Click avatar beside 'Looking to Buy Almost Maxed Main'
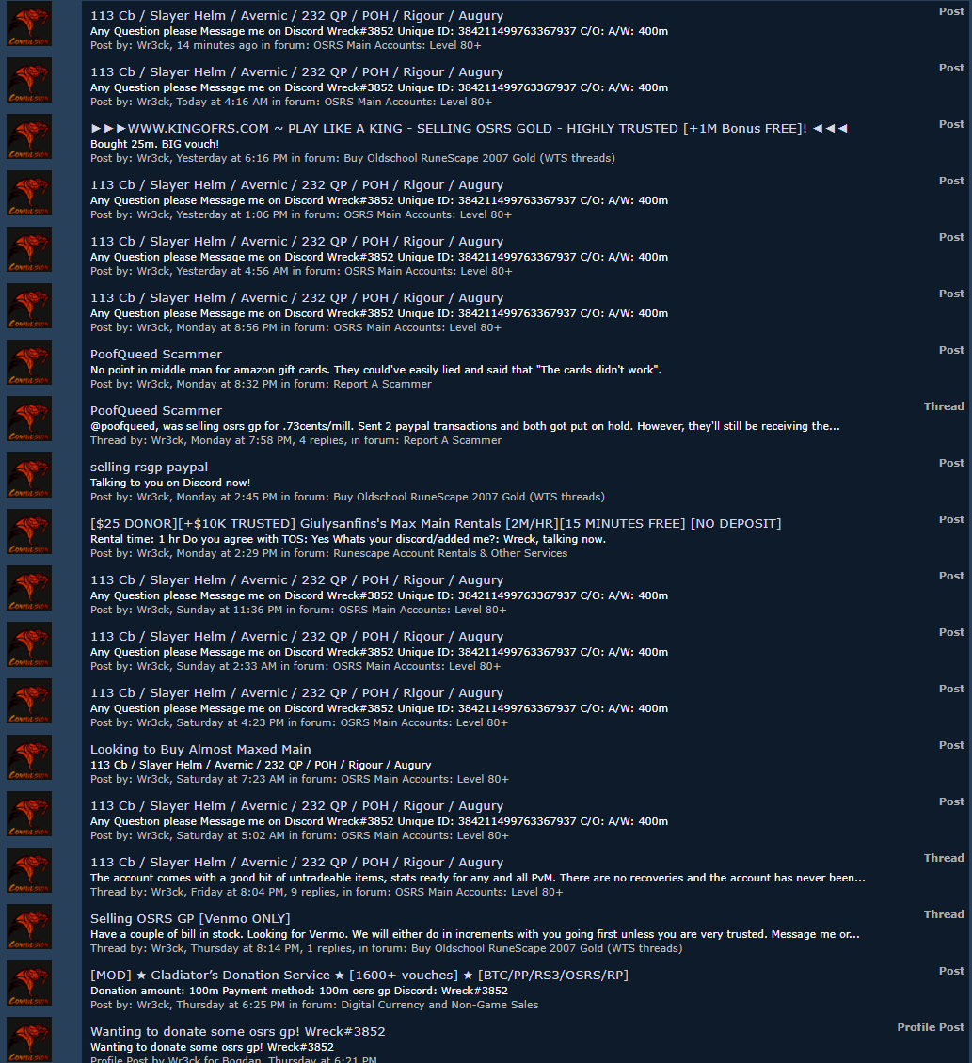This screenshot has width=972, height=1063. tap(29, 757)
